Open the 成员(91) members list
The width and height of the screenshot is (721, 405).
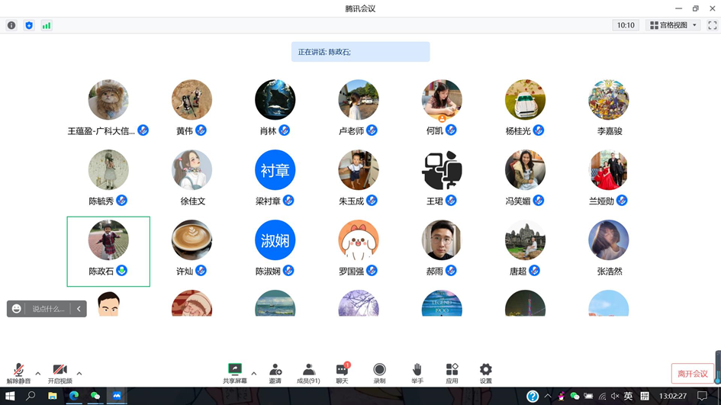(x=308, y=372)
